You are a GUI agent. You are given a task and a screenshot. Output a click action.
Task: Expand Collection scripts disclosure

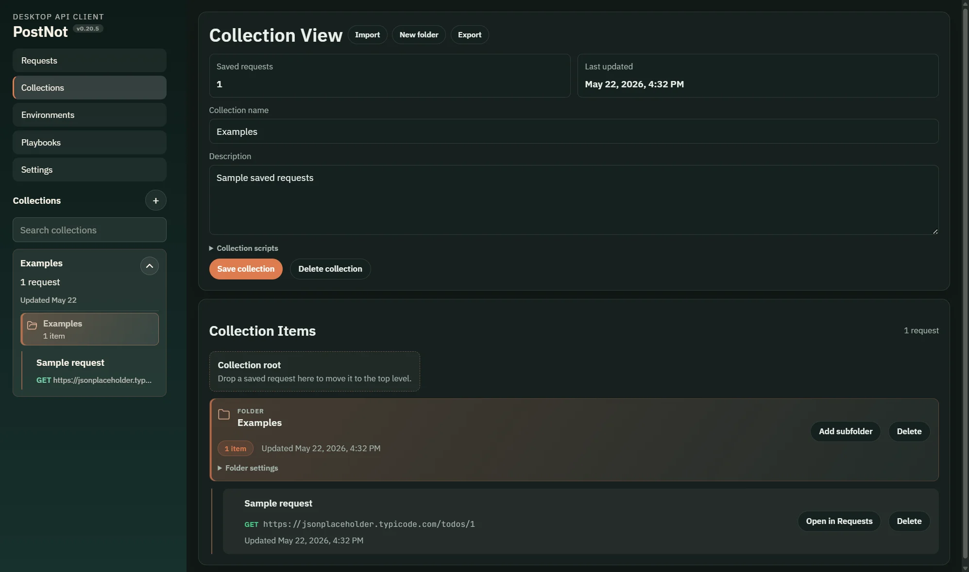pyautogui.click(x=243, y=248)
